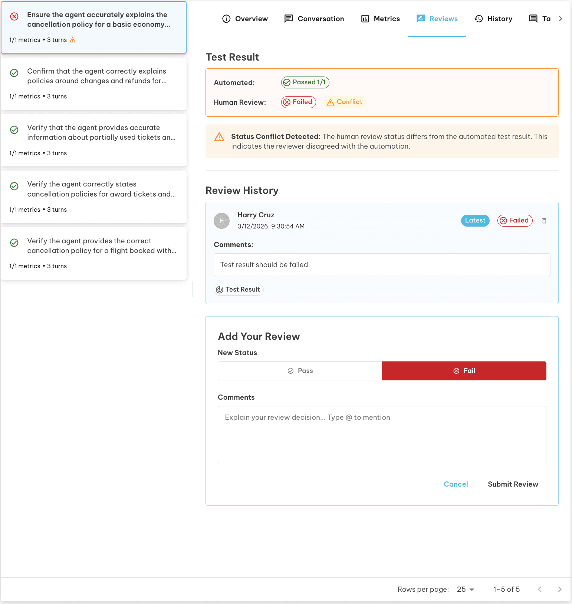
Task: Click the warning triangle beside 3 turns
Action: point(73,40)
